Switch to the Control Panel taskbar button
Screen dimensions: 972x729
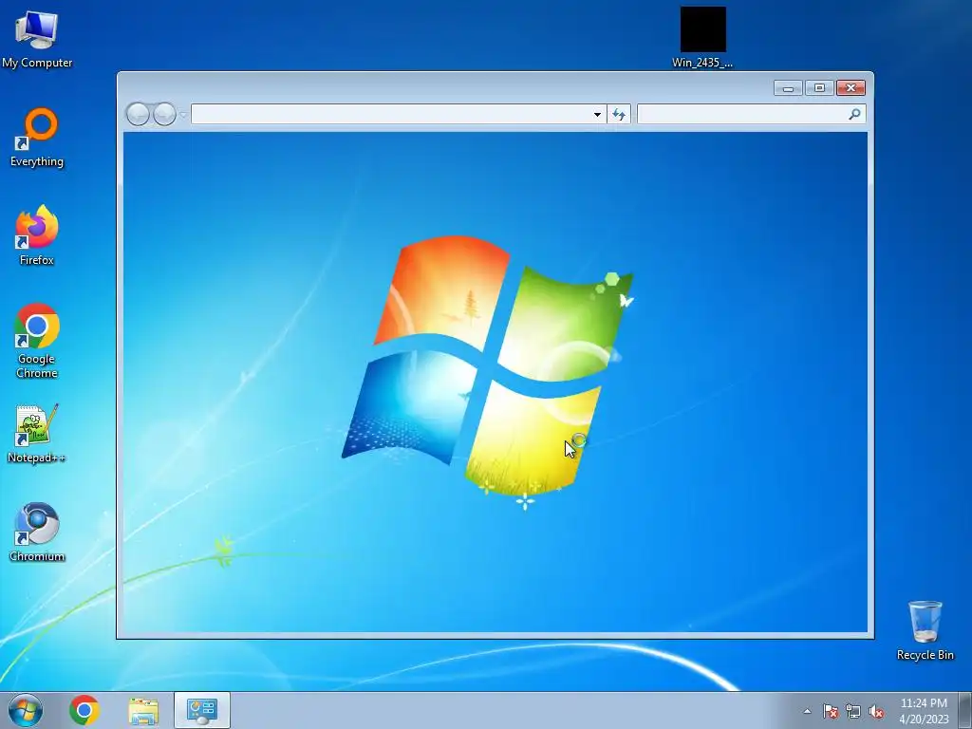coord(202,710)
